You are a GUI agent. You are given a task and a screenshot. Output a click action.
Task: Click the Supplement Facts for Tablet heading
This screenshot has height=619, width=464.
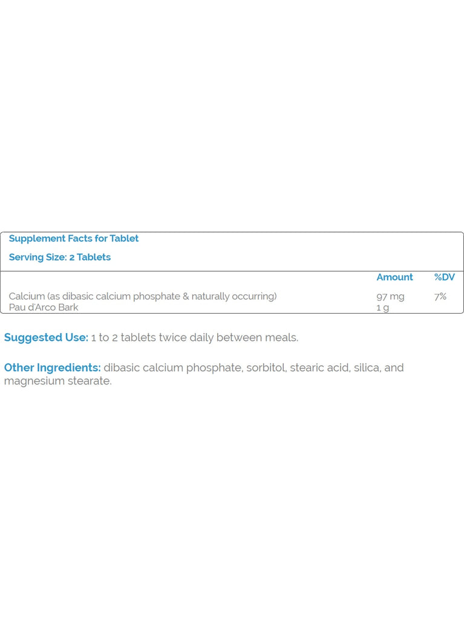click(74, 238)
